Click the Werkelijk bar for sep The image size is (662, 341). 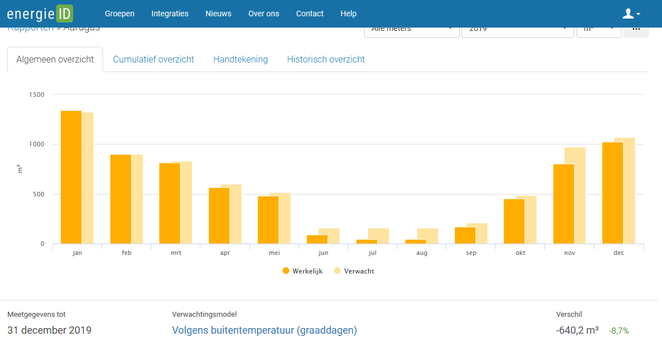[465, 235]
